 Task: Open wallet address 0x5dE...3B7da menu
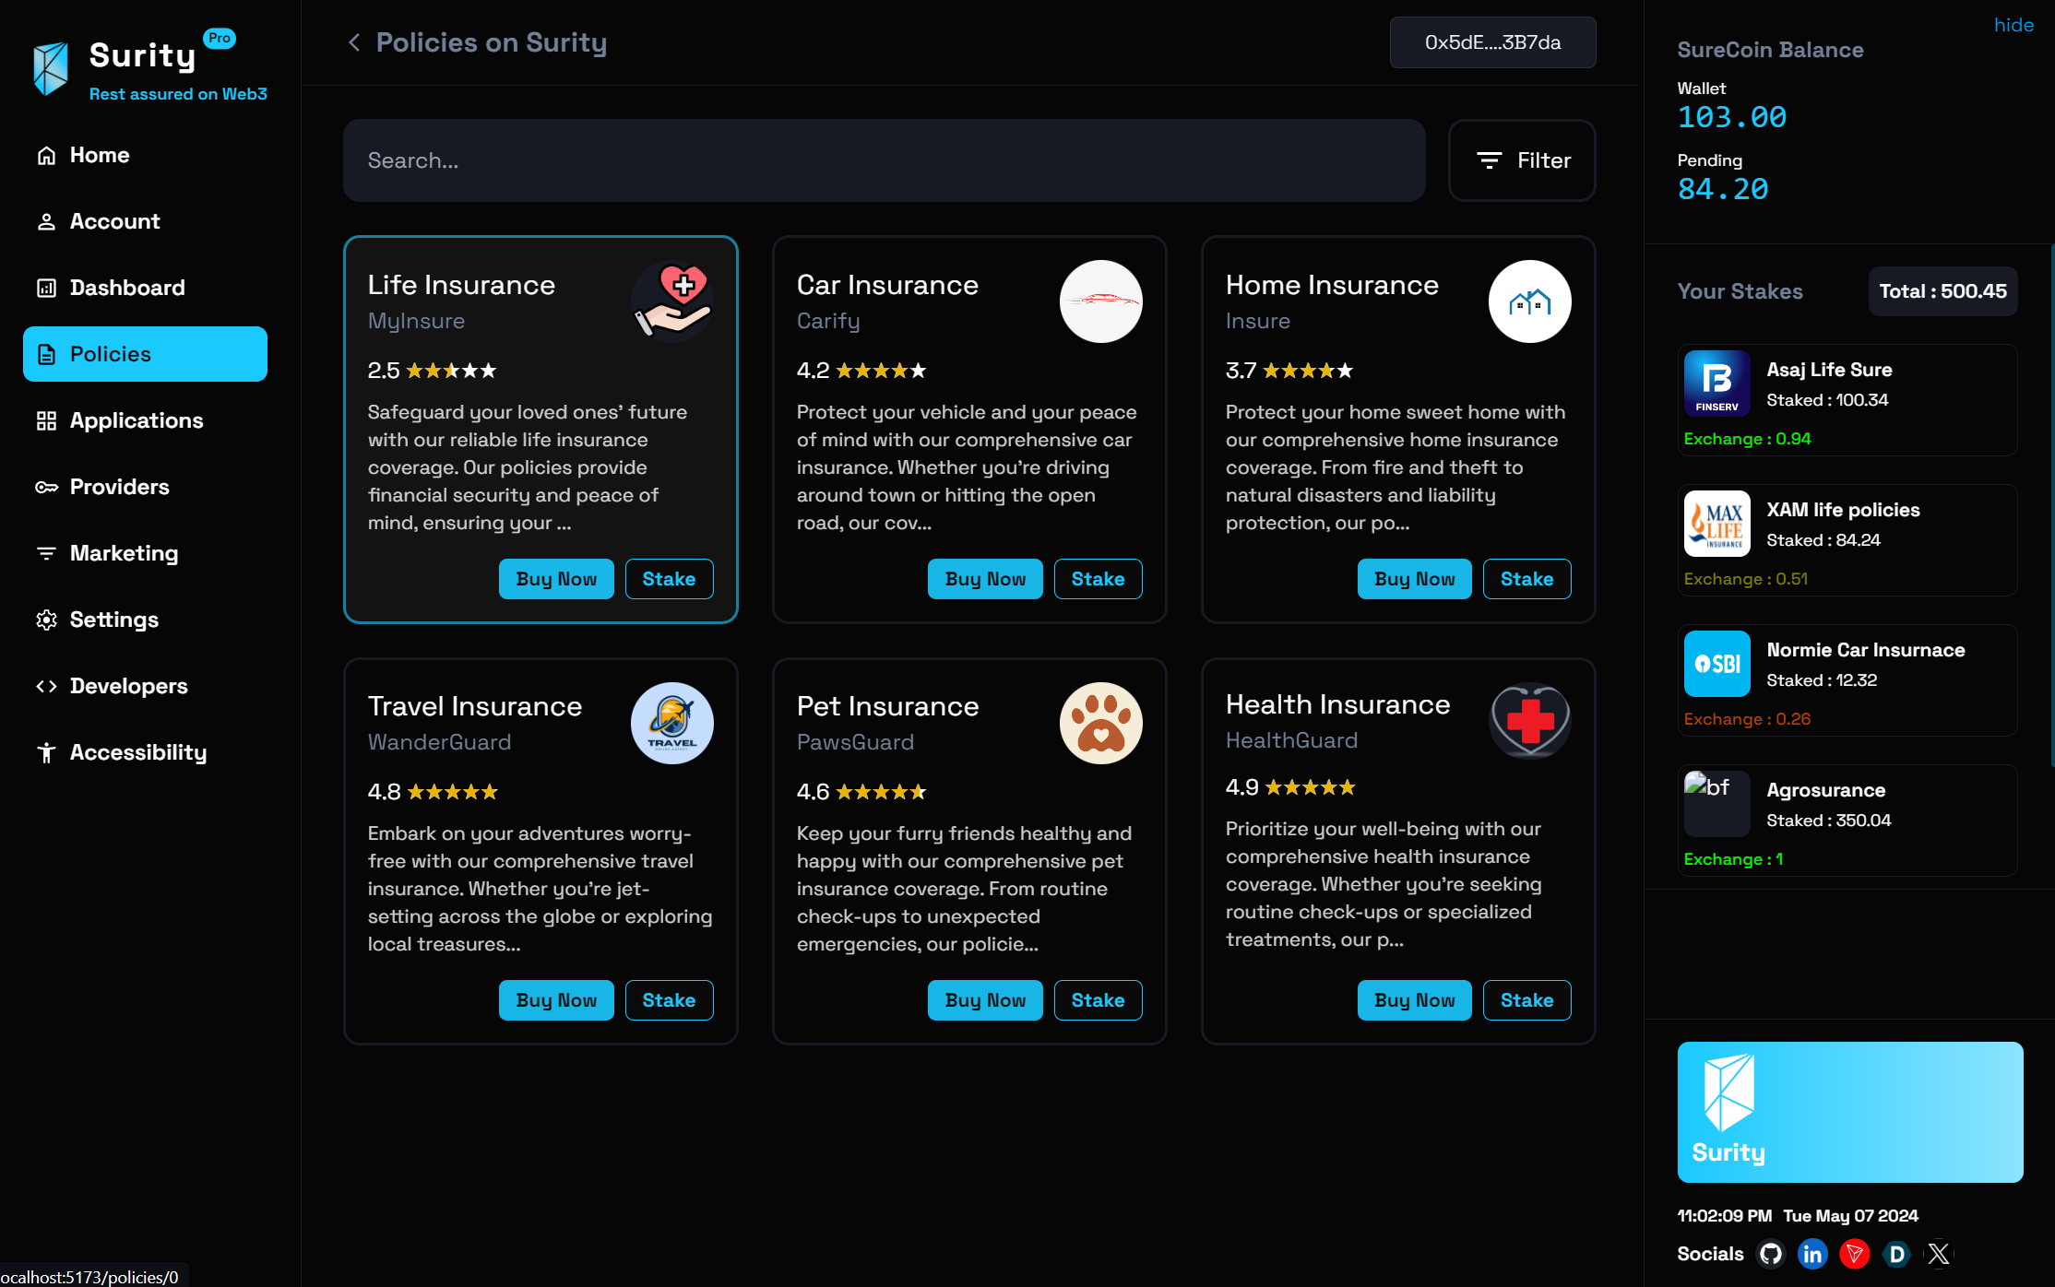click(x=1492, y=42)
